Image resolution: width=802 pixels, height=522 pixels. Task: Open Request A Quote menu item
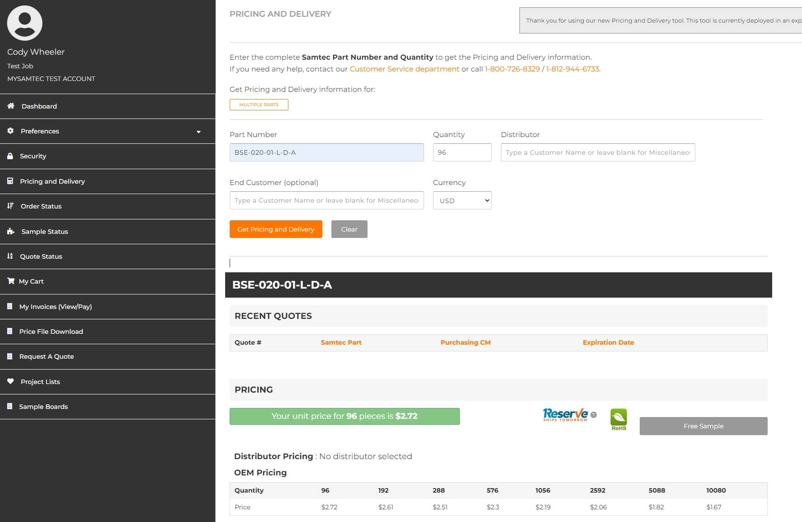(x=108, y=356)
